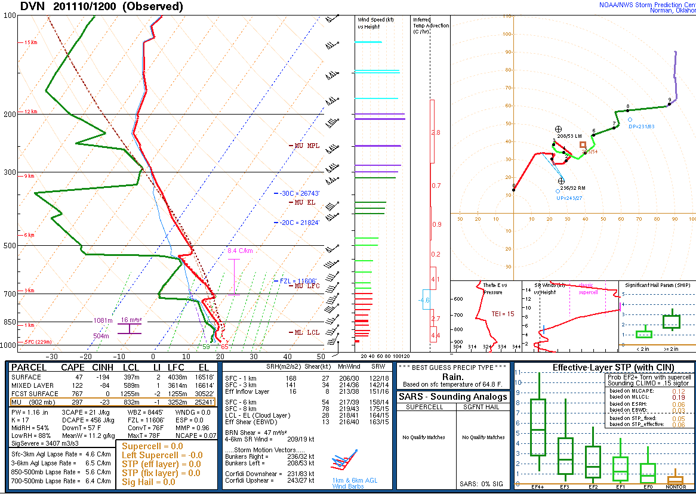Click the 'Rain.' best guess precip type
This screenshot has height=494, width=696.
coord(452,376)
